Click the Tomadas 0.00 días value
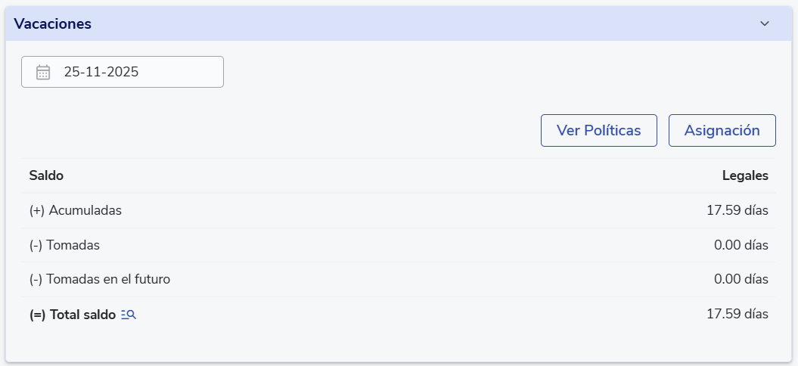The width and height of the screenshot is (798, 366). [x=741, y=245]
